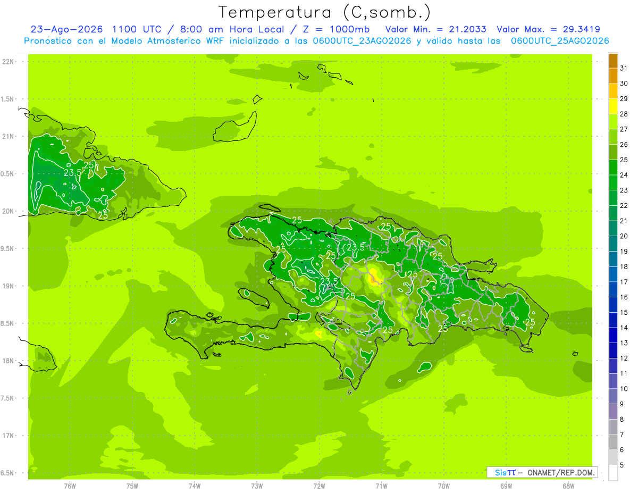Pick the green colorbar segment between 24 and 25
The image size is (638, 493).
[613, 168]
